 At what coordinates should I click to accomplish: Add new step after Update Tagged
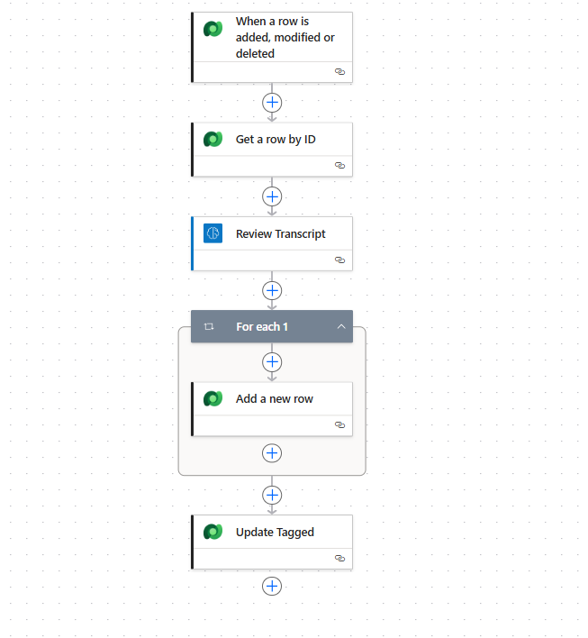point(272,587)
